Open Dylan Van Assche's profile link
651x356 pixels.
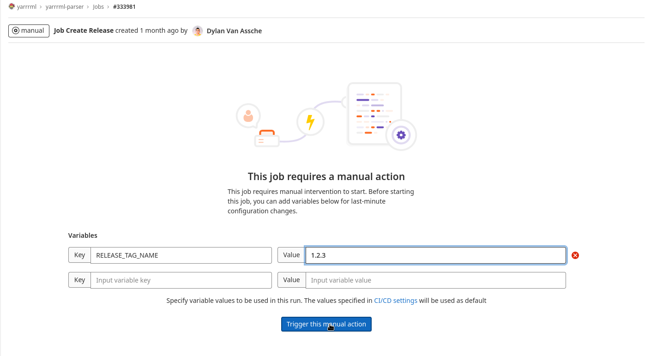tap(234, 31)
